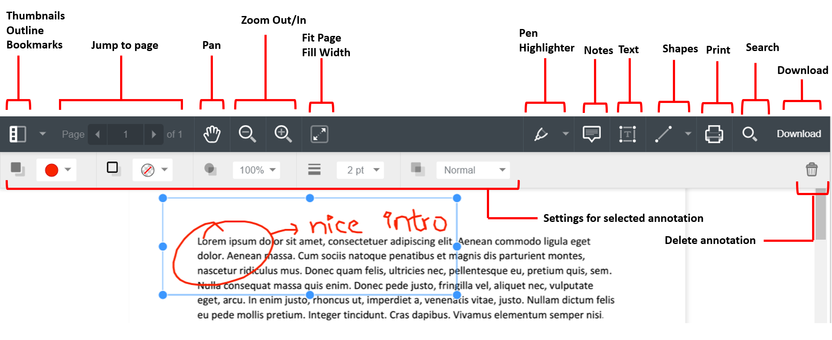The height and width of the screenshot is (340, 832).
Task: Select the line Shapes tool
Action: coord(663,134)
